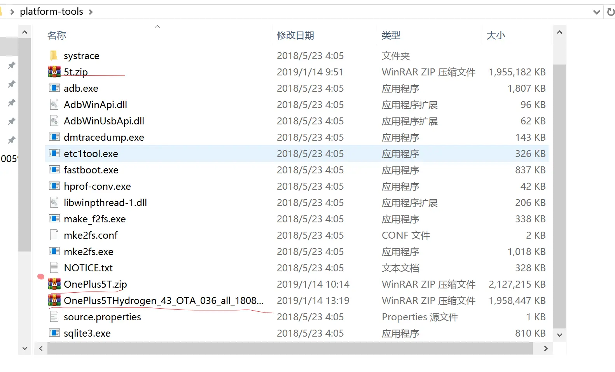The width and height of the screenshot is (615, 372).
Task: Select the hprof-conv.exe icon
Action: (x=54, y=186)
